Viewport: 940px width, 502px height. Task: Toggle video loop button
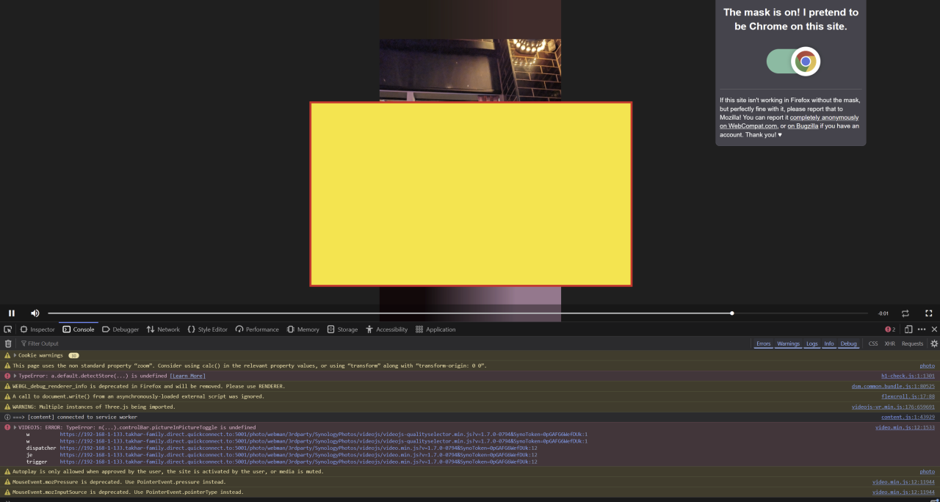pos(905,313)
